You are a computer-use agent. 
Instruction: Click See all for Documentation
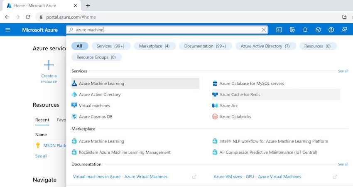343,164
